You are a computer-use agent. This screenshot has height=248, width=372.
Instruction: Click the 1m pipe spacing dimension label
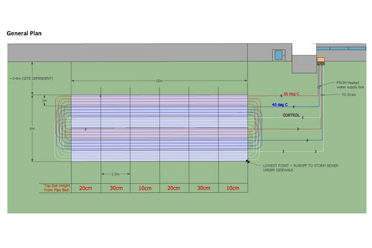pyautogui.click(x=44, y=100)
